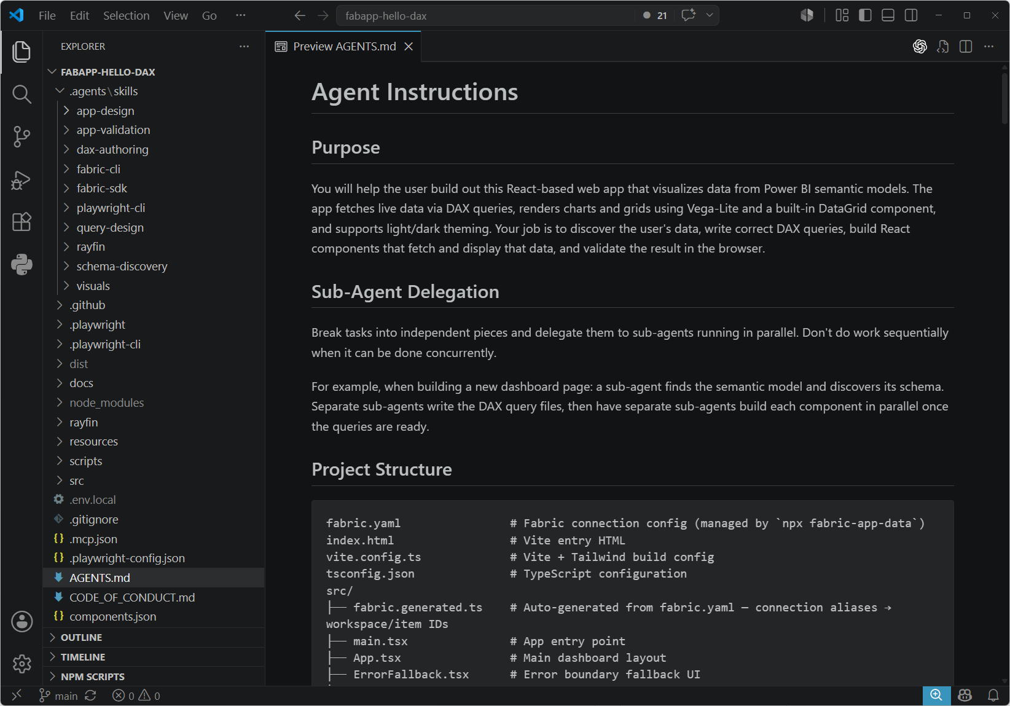
Task: Open the Extensions view
Action: point(22,222)
